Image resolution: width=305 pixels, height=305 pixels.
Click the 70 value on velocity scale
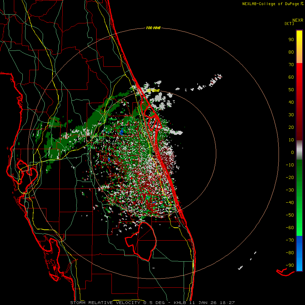point(291,65)
